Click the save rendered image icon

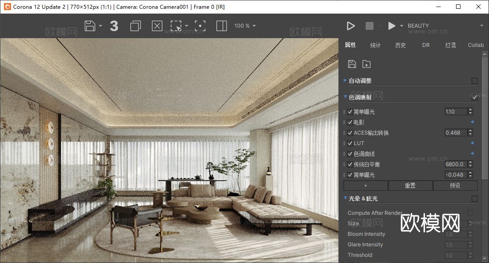click(90, 26)
